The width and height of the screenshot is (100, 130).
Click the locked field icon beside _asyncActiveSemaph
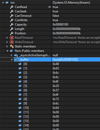pyautogui.click(x=16, y=55)
